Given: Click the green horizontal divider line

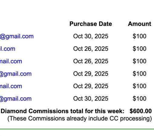Looking at the screenshot, I should 77,129.
